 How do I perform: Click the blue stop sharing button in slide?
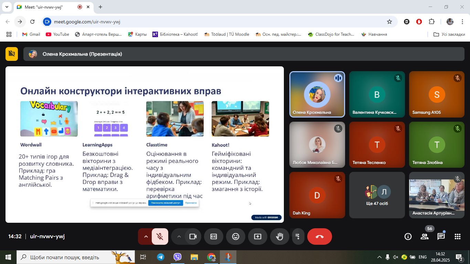click(x=165, y=203)
